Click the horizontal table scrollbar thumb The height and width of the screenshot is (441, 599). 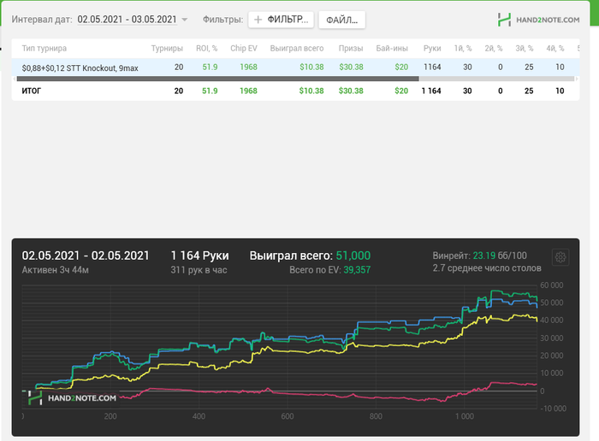tap(217, 79)
